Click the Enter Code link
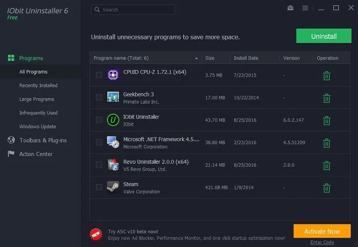358x247 pixels. 322,242
